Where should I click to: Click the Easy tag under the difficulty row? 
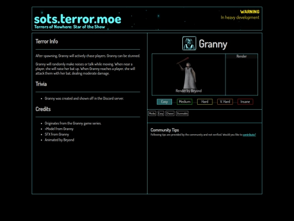[x=161, y=114]
